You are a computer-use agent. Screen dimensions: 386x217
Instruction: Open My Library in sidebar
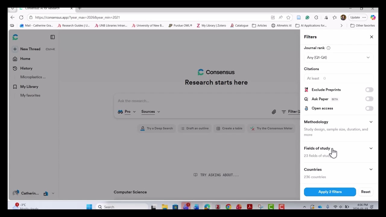pos(29,87)
